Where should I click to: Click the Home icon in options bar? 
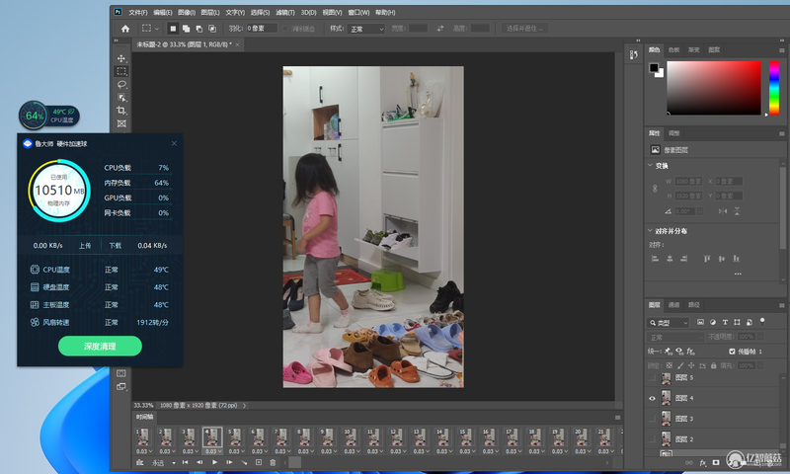[x=125, y=29]
